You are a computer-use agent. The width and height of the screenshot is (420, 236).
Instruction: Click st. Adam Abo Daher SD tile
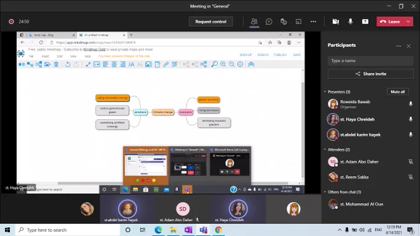pyautogui.click(x=183, y=209)
